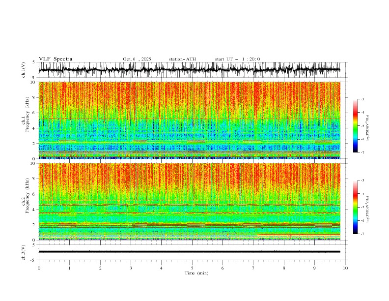Click the "2" kHz tick of ch.1 spectrogram
389x301 pixels.
pyautogui.click(x=34, y=144)
